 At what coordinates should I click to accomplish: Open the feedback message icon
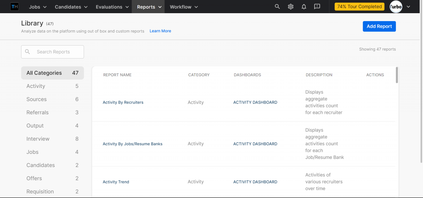[x=317, y=7]
